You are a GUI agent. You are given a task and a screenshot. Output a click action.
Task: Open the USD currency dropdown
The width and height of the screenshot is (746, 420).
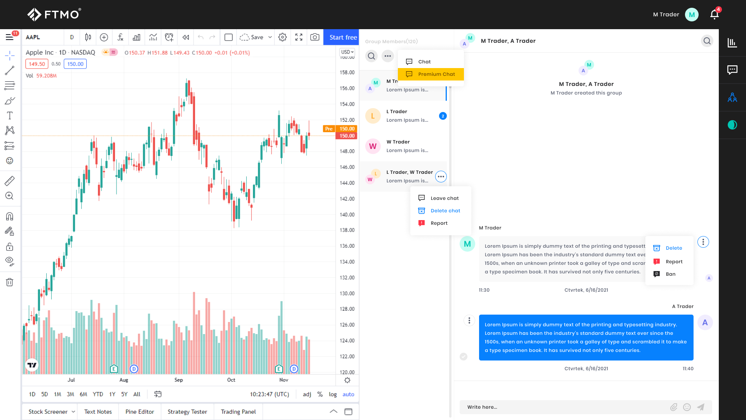(347, 52)
